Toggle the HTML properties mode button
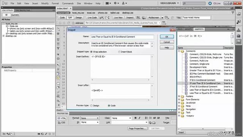 pos(62,118)
